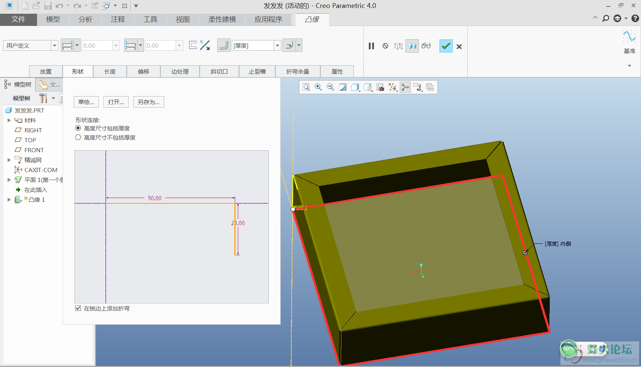Open the 用户定义 flange profile dropdown
This screenshot has height=367, width=641.
[54, 45]
